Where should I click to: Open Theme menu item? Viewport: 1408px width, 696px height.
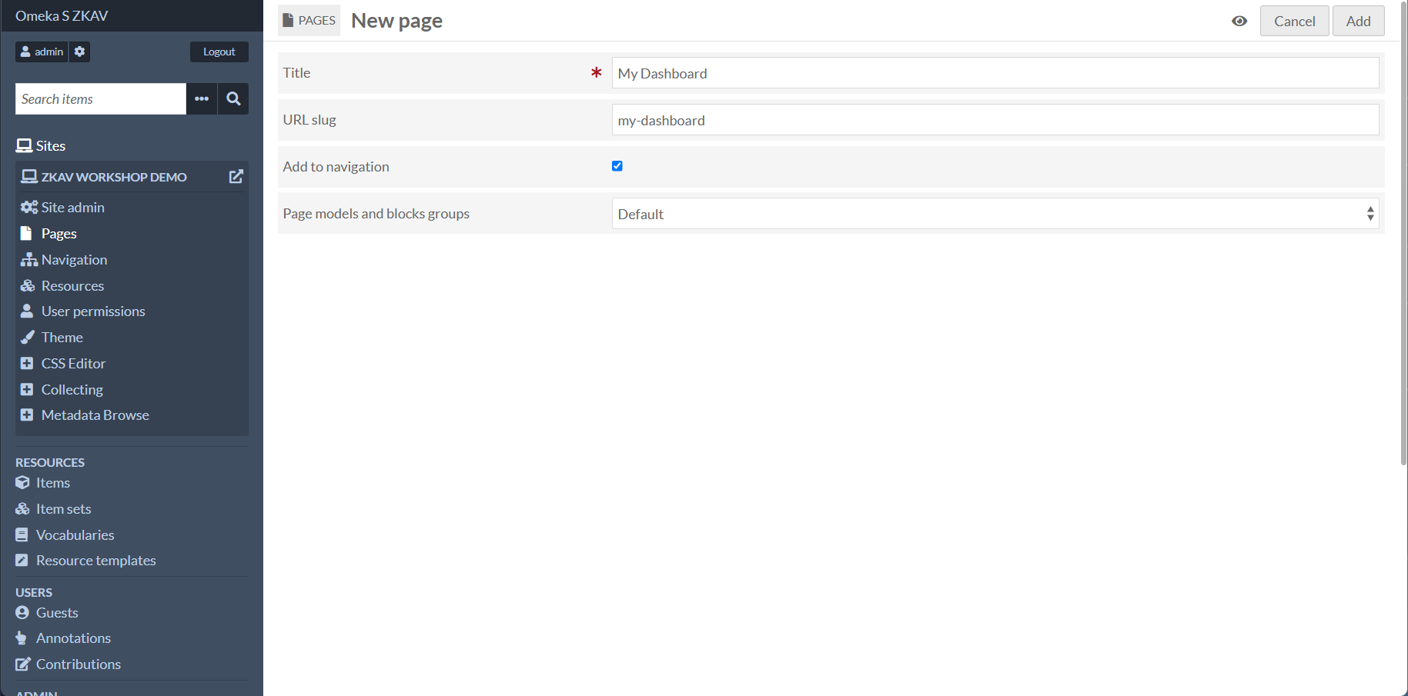(52, 337)
